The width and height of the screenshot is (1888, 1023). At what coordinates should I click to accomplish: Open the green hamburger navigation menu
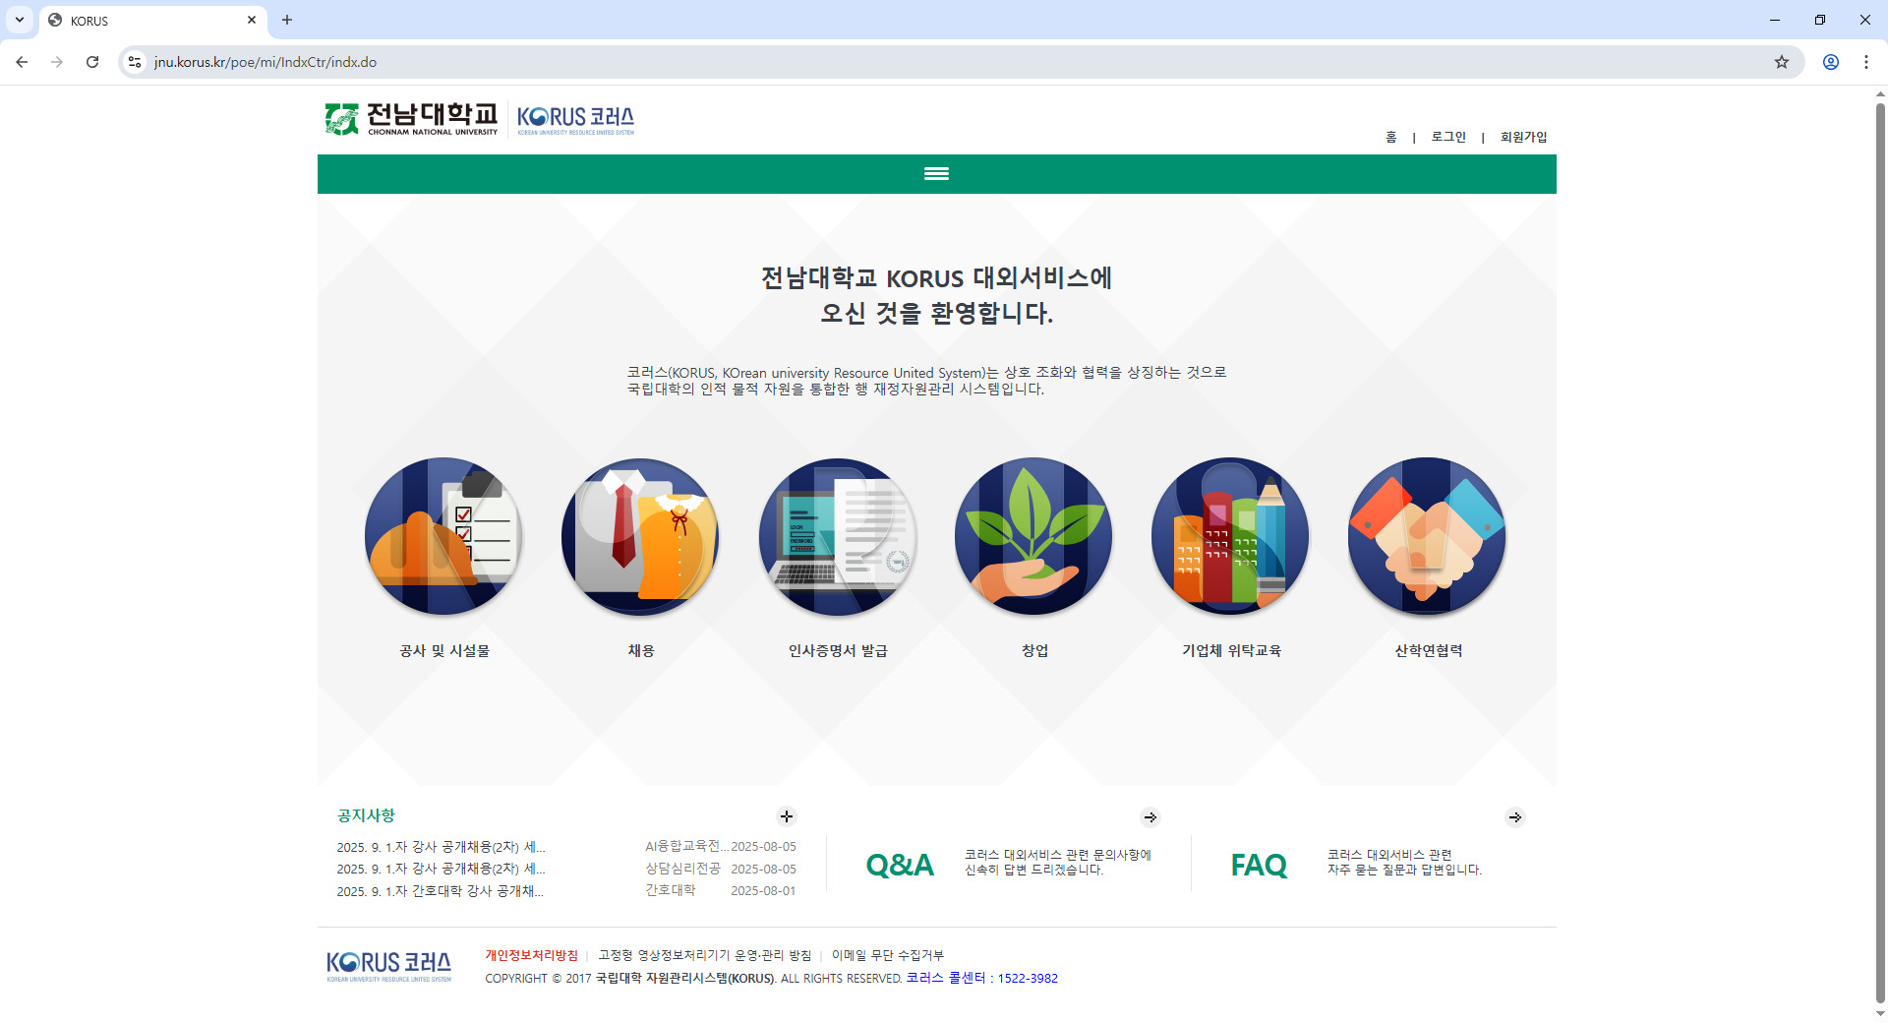click(936, 173)
